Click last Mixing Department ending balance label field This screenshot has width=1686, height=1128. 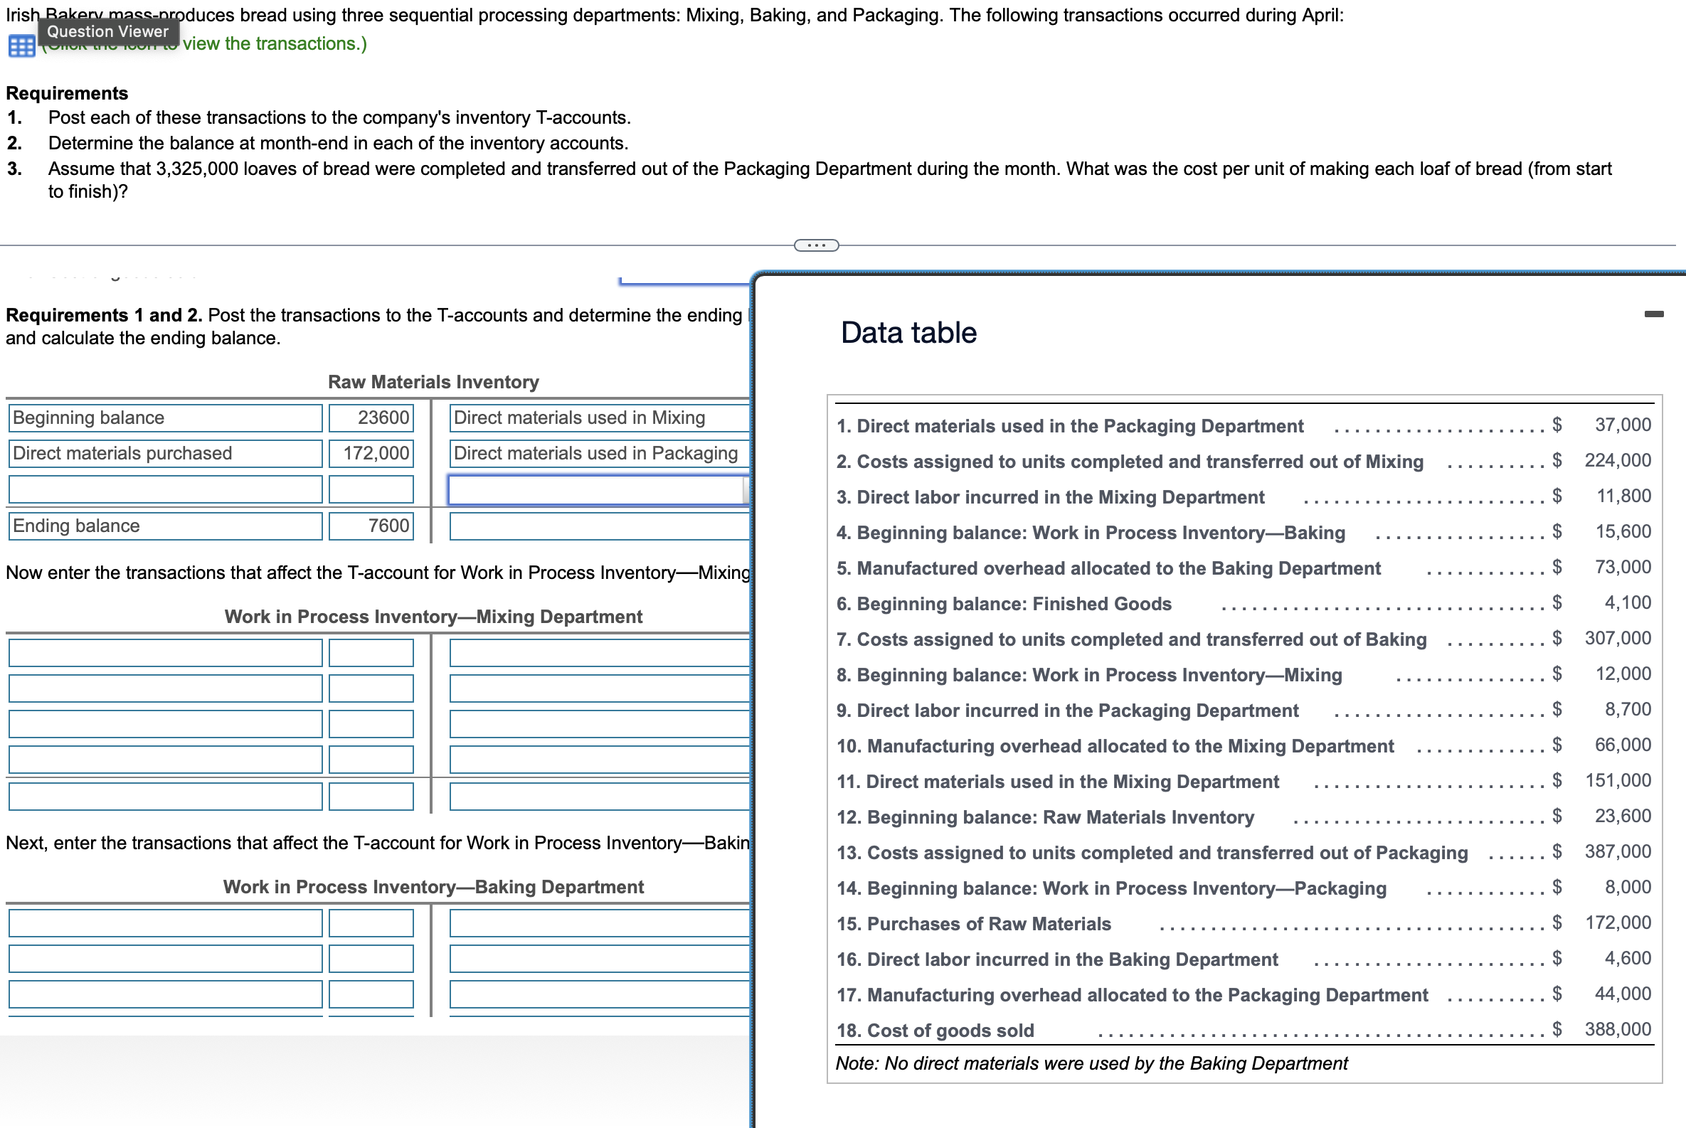point(165,797)
